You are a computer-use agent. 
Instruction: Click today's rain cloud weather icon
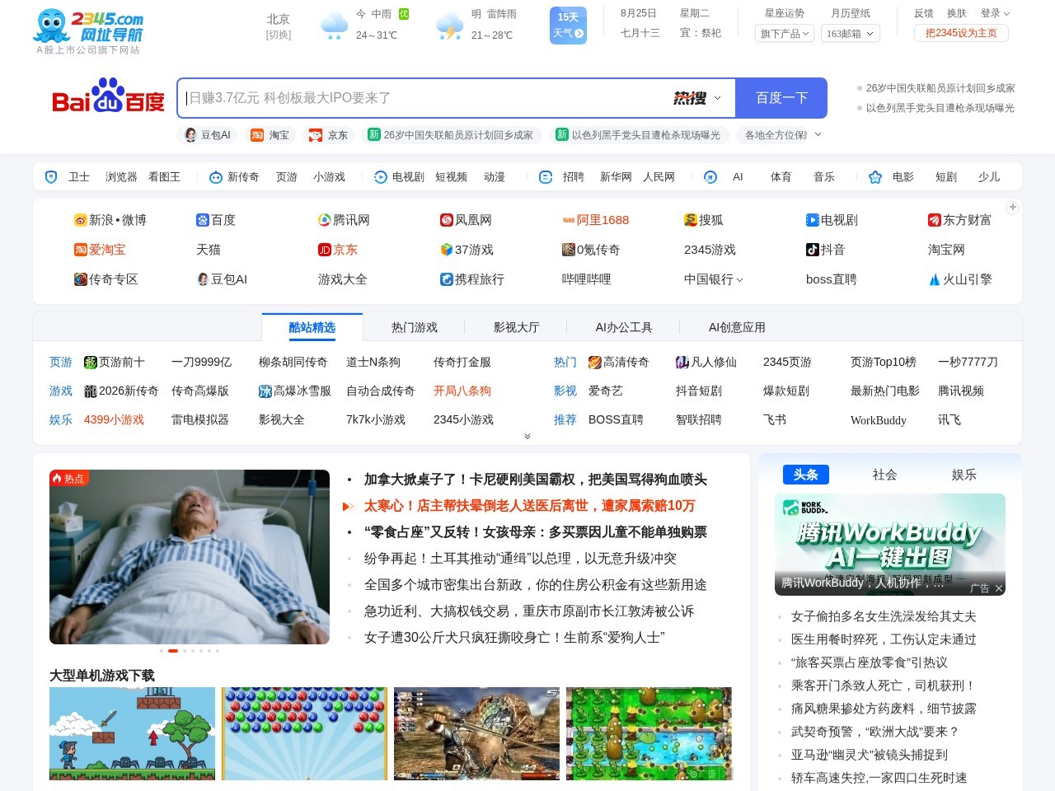coord(334,26)
